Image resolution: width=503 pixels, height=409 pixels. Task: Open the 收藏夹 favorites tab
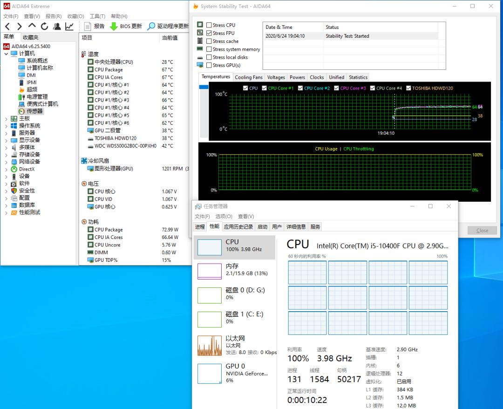click(31, 37)
